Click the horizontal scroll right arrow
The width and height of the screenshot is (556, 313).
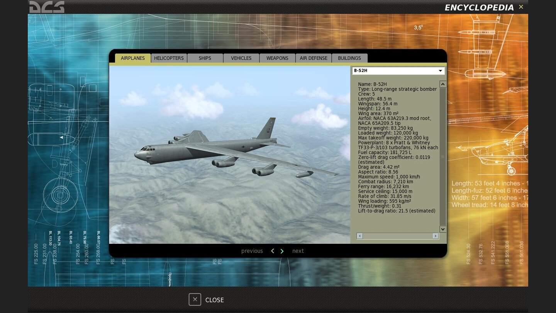(436, 236)
